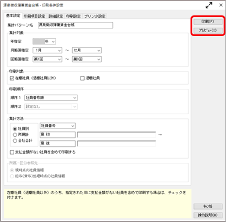This screenshot has width=226, height=222.
Task: Click the name field next to 最後
Action: 117,143
